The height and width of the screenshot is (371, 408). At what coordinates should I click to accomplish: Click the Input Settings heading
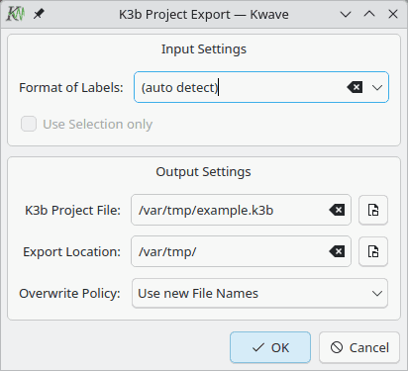click(x=204, y=49)
